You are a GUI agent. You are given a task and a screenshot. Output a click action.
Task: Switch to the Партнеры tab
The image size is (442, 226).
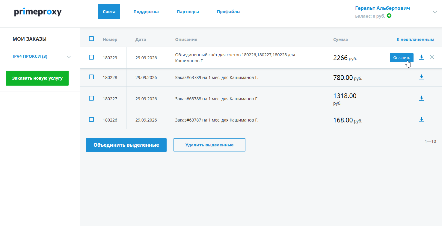[x=188, y=12]
